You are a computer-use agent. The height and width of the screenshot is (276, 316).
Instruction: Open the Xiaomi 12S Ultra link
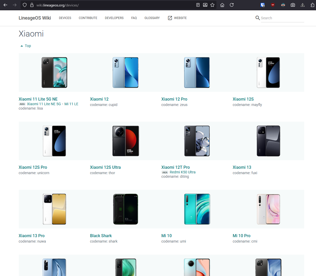pos(105,167)
